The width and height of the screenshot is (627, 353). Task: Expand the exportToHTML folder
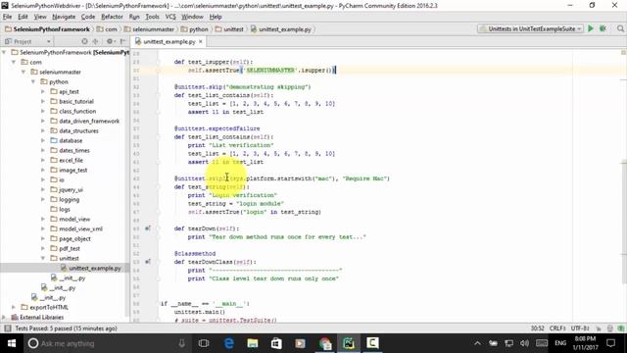point(14,307)
